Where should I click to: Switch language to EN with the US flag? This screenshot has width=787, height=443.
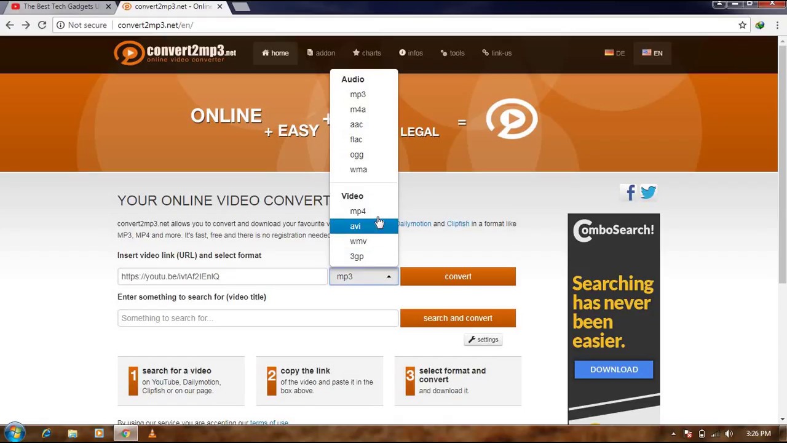tap(652, 53)
